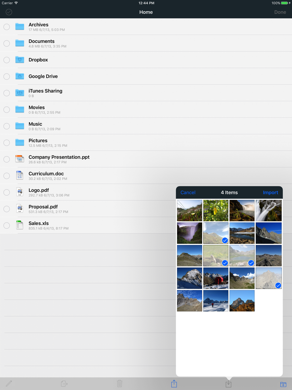The width and height of the screenshot is (292, 390).
Task: Tap the Sales.xls spreadsheet icon
Action: click(20, 225)
